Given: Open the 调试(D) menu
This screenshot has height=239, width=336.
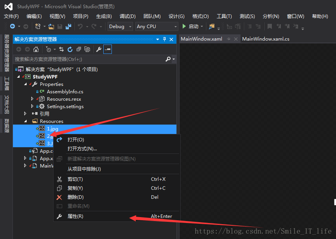Looking at the screenshot, I should coord(128,16).
